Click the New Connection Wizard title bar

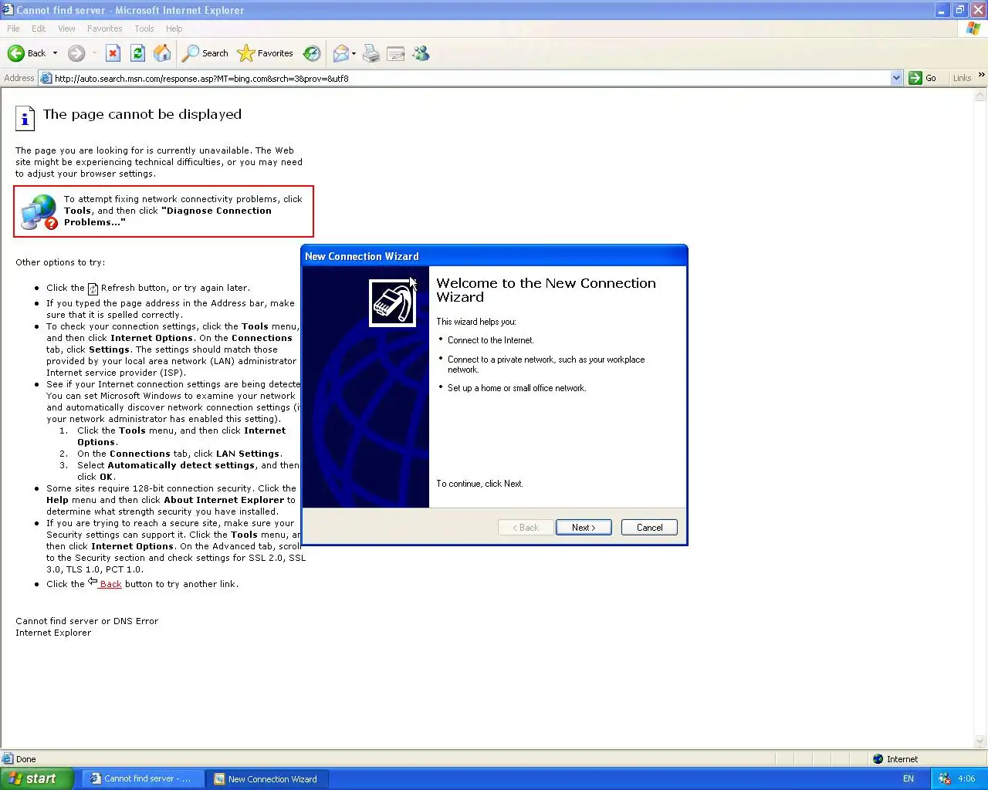tap(494, 256)
